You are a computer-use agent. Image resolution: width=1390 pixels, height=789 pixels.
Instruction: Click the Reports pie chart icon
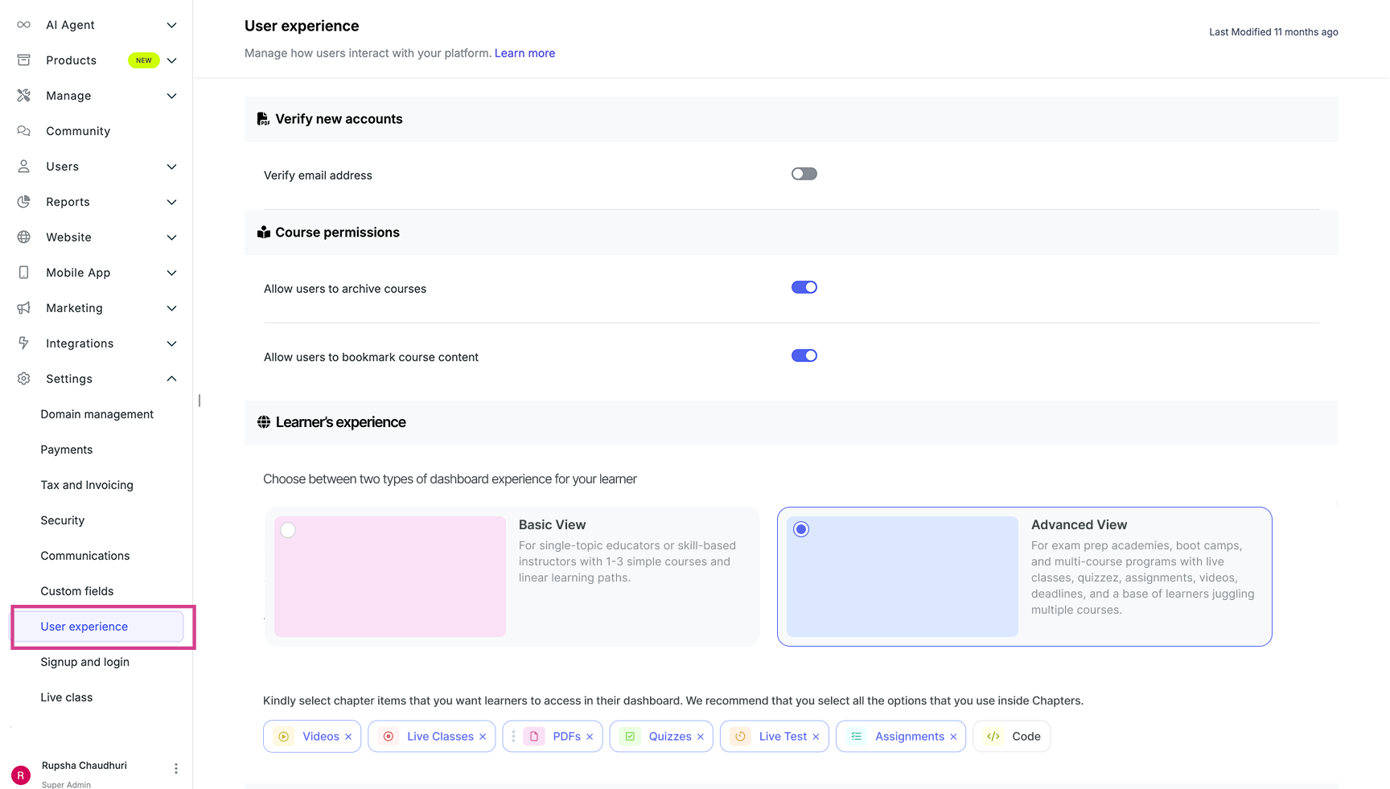[x=24, y=202]
